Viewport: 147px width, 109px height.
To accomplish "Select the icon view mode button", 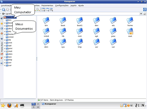I will click(x=43, y=9).
